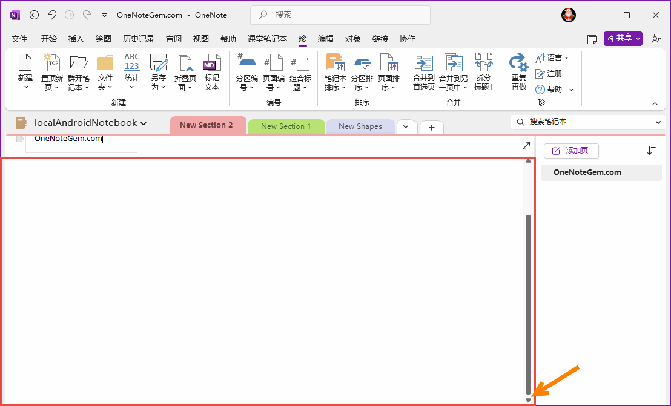This screenshot has width=671, height=406.
Task: Switch to the 协作 tab
Action: (x=408, y=39)
